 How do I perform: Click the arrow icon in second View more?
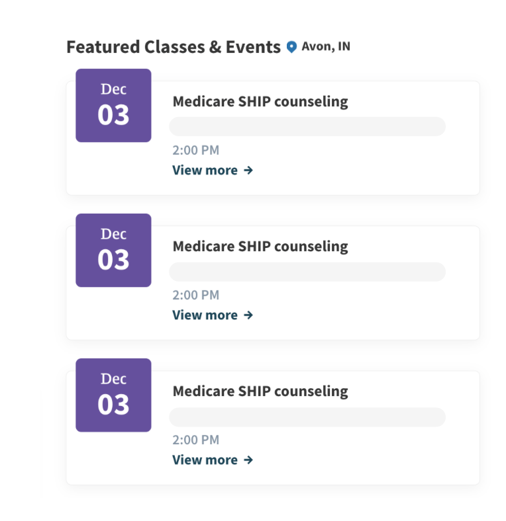[x=248, y=315]
